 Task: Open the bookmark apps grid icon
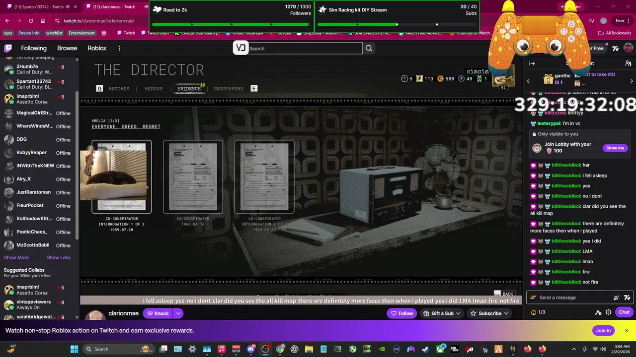[104, 33]
